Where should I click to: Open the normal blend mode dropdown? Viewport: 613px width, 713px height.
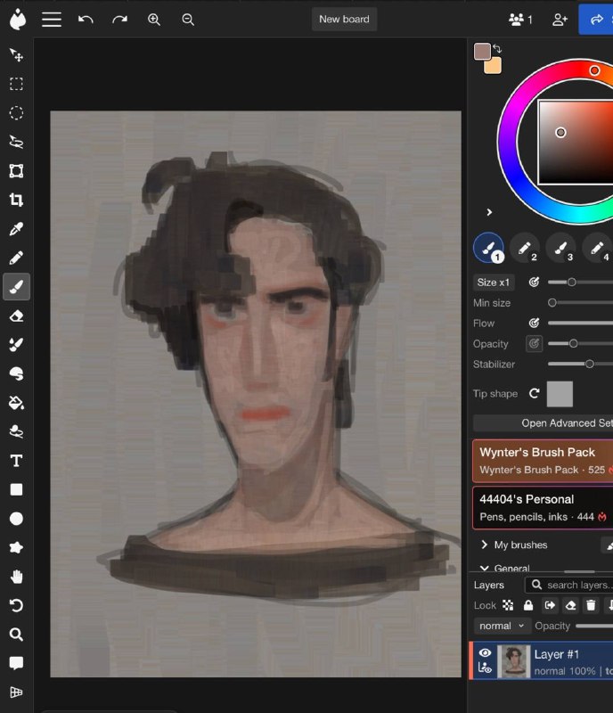tap(502, 626)
